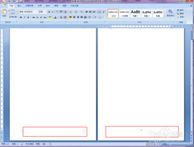Apply the Heading 2 style
Screen dimensions: 194x147
pyautogui.click(x=147, y=14)
